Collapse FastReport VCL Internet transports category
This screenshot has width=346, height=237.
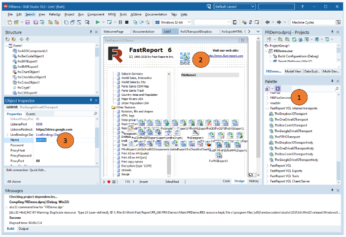(x=267, y=108)
